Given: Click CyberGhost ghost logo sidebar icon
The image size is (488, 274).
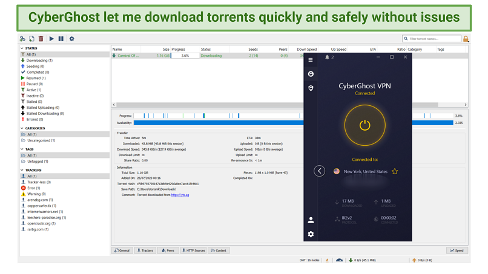Looking at the screenshot, I should pos(311,74).
